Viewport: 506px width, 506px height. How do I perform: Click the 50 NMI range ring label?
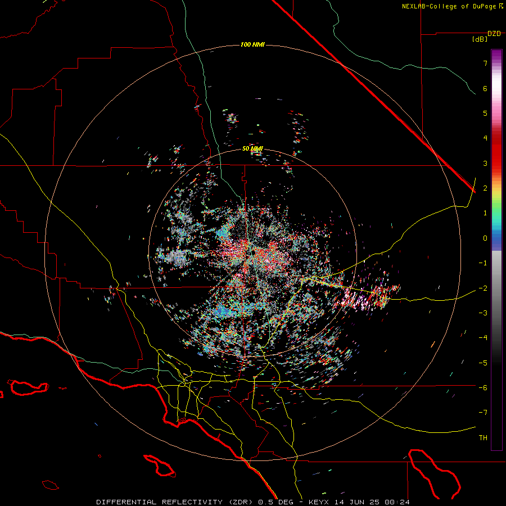(252, 149)
